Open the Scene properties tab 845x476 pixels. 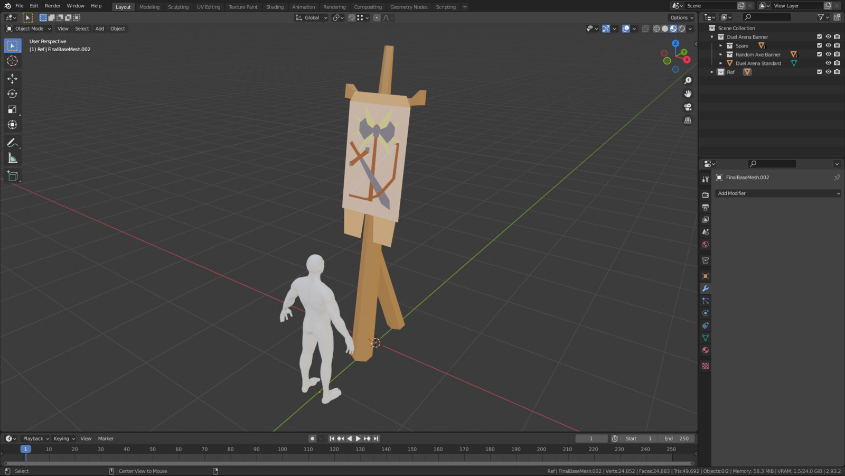click(x=706, y=232)
